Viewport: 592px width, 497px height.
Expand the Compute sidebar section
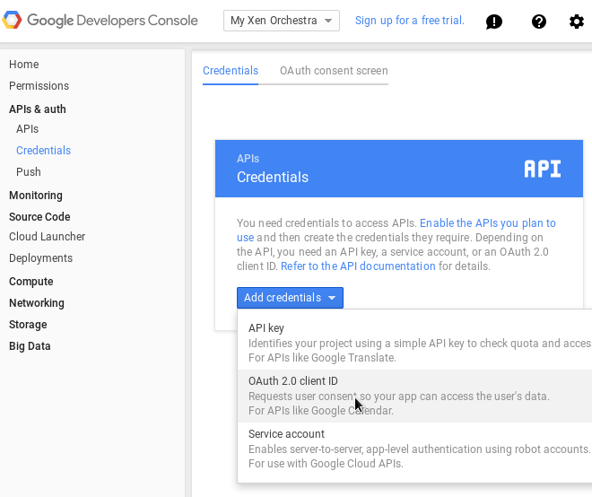pyautogui.click(x=31, y=282)
